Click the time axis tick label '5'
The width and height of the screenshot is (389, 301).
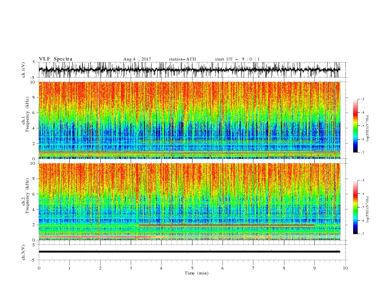pos(192,268)
